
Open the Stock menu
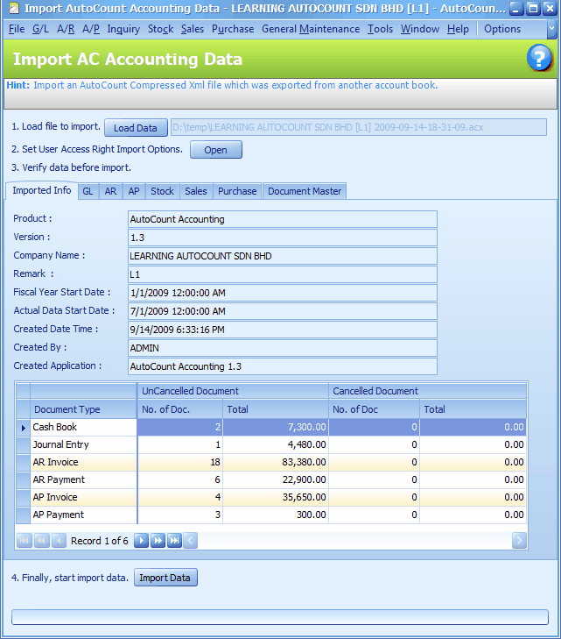tap(160, 29)
